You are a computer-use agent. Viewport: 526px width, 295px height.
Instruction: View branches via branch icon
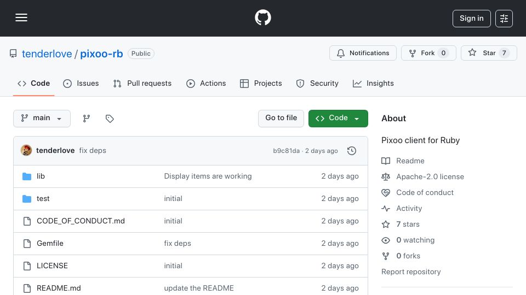[87, 119]
